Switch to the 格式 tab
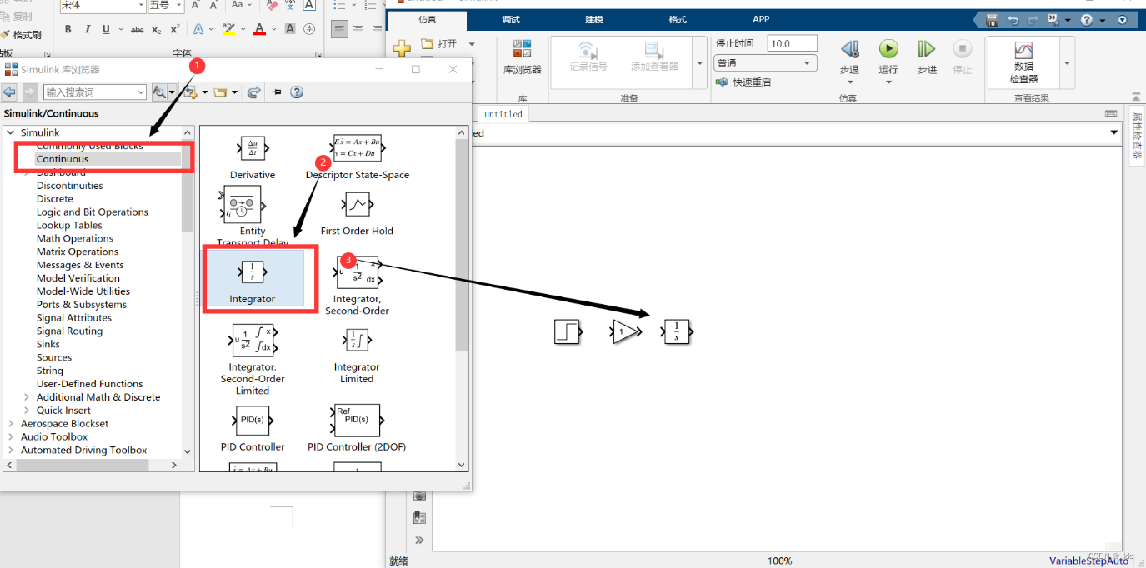The width and height of the screenshot is (1146, 568). tap(678, 19)
